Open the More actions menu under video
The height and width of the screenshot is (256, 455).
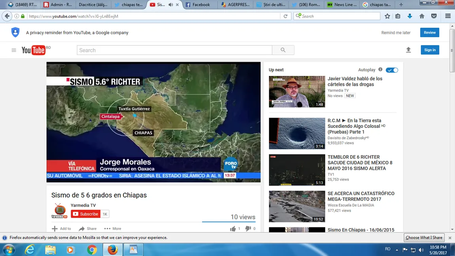click(x=113, y=229)
